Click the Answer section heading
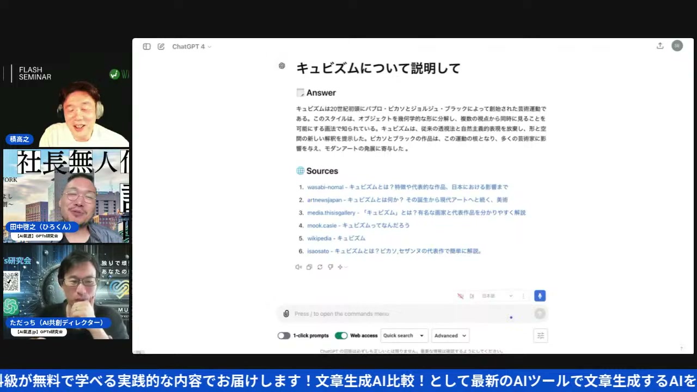The width and height of the screenshot is (697, 392). tap(321, 93)
